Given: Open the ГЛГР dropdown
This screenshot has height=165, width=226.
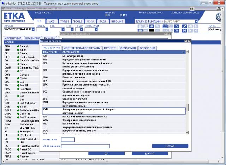Looking at the screenshot, I should [x=72, y=29].
